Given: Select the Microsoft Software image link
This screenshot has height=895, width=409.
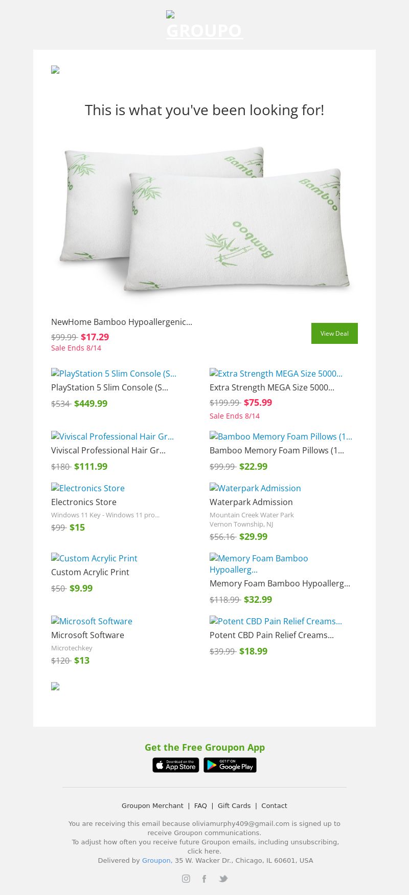Looking at the screenshot, I should click(92, 621).
